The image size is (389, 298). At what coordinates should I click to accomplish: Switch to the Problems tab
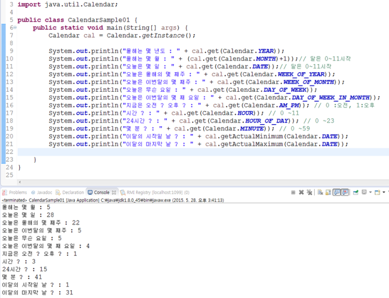[16, 193]
